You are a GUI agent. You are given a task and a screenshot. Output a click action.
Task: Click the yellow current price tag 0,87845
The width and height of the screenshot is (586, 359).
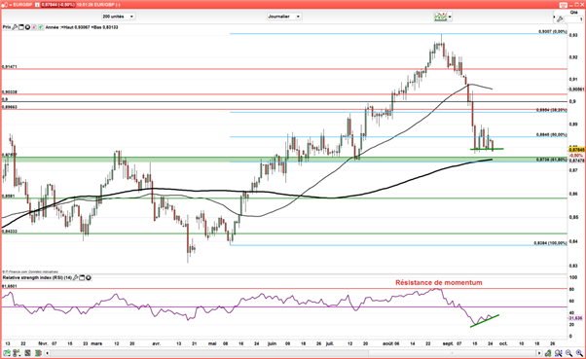coord(576,150)
